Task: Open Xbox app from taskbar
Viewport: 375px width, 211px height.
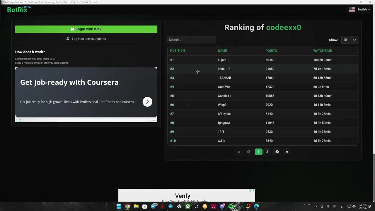Action: [x=187, y=206]
